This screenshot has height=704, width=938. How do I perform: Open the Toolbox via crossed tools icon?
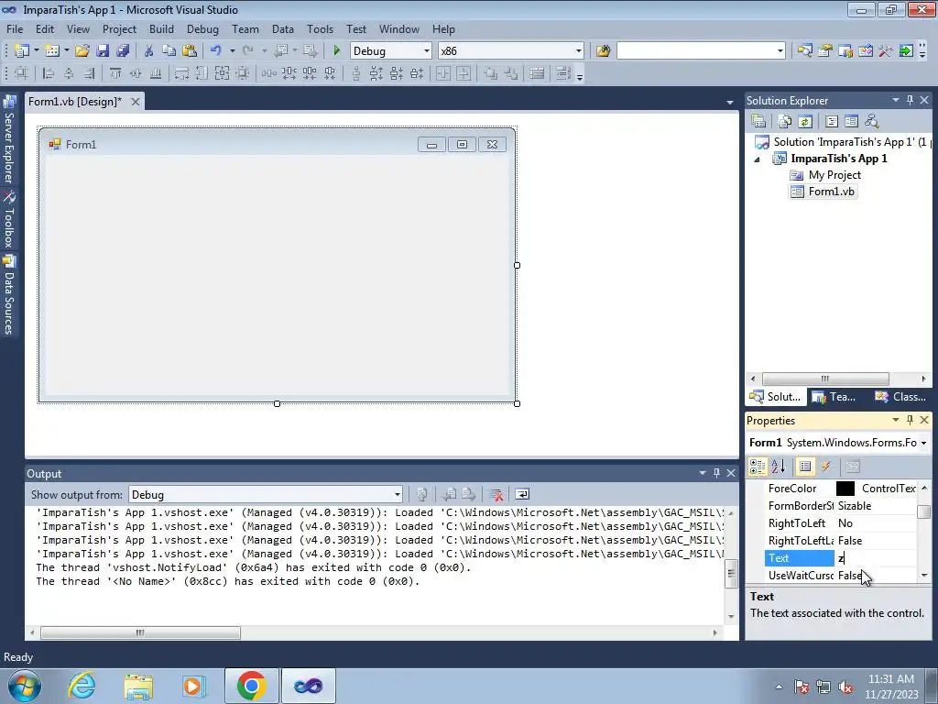[886, 51]
